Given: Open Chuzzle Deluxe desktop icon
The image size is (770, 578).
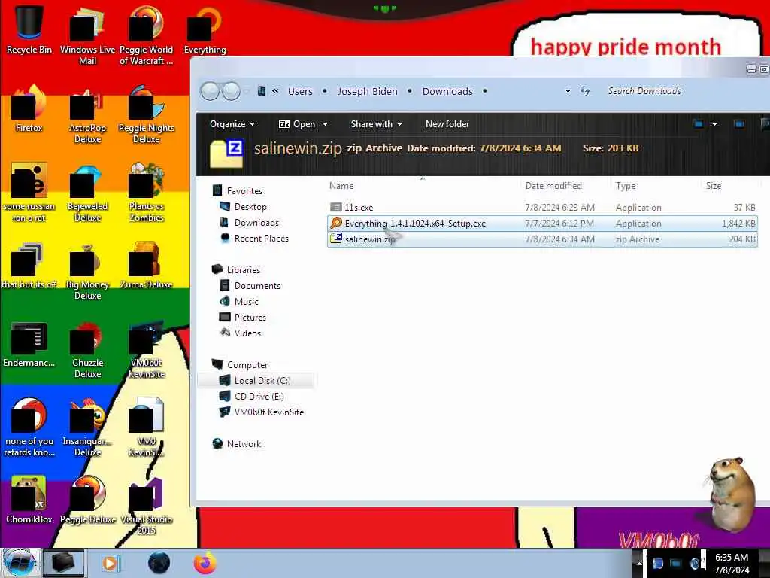Looking at the screenshot, I should (x=87, y=349).
